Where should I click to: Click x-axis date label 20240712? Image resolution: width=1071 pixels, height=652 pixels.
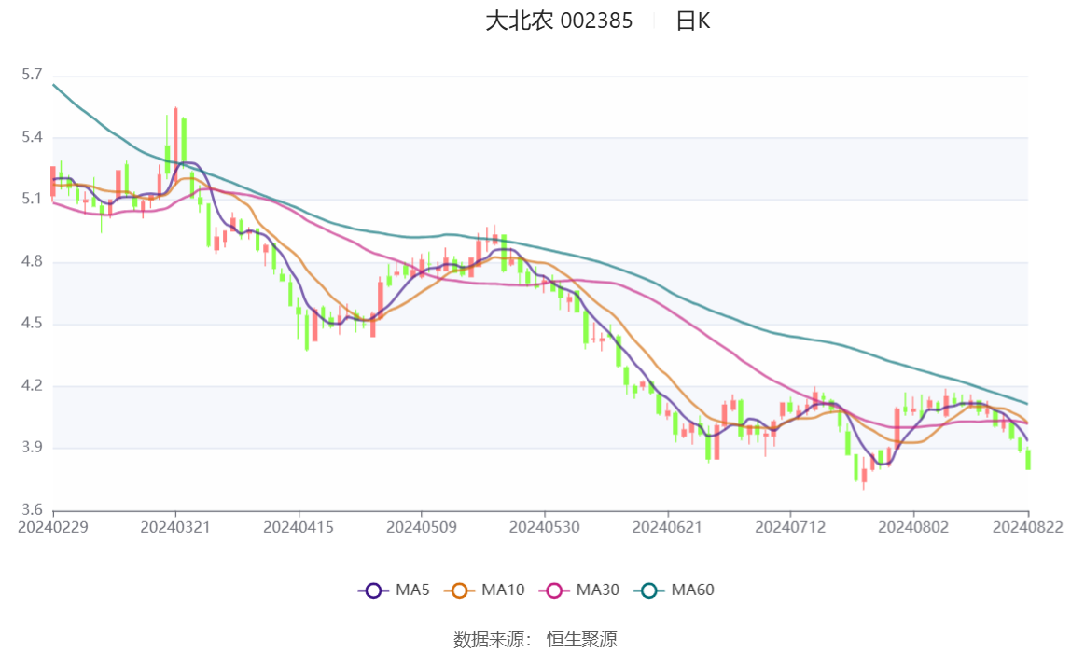coord(790,527)
